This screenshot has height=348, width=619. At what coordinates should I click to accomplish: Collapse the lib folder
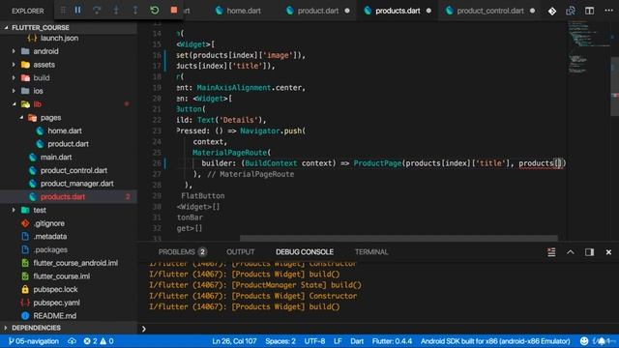coord(14,104)
